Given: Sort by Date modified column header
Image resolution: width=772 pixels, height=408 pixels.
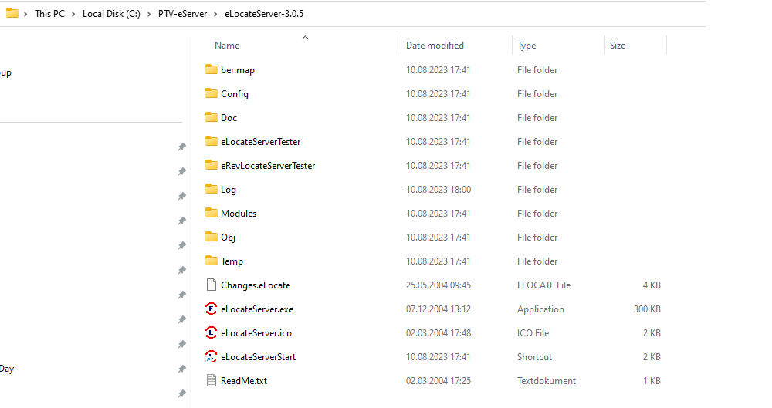Looking at the screenshot, I should [435, 46].
